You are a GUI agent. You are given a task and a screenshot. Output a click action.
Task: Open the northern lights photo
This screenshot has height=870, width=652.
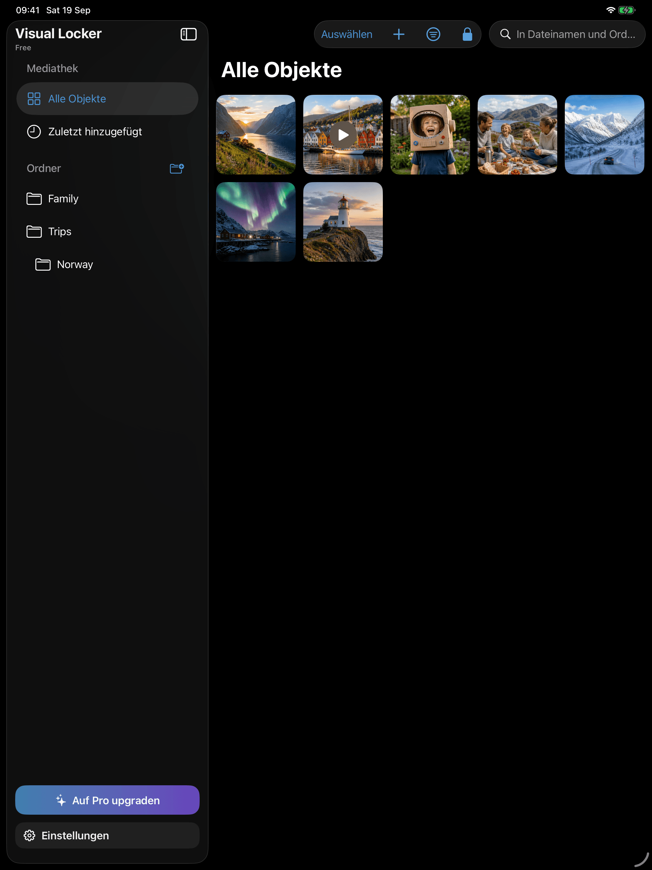click(x=256, y=222)
